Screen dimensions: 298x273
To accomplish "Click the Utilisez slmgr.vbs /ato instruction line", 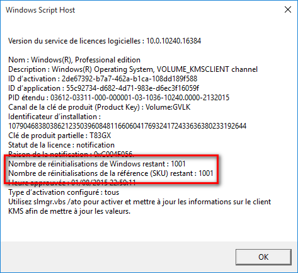I will coord(140,202).
